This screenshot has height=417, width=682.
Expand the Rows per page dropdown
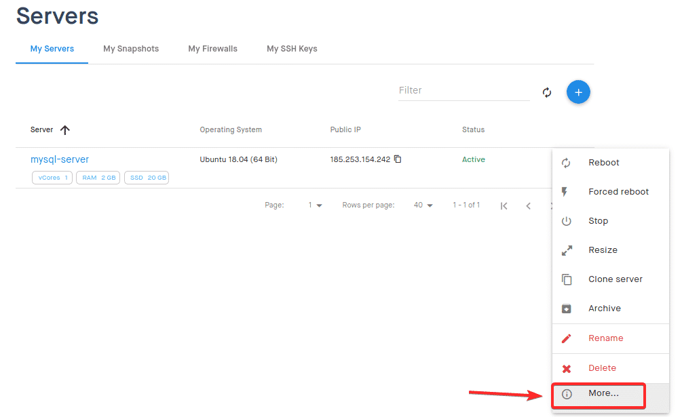tap(423, 205)
